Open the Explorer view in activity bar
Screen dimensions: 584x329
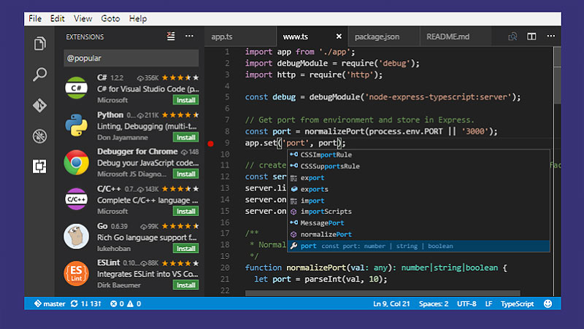[x=39, y=44]
